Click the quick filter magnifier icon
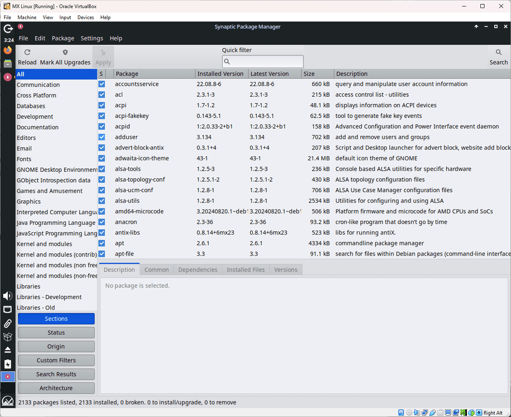 tap(227, 61)
